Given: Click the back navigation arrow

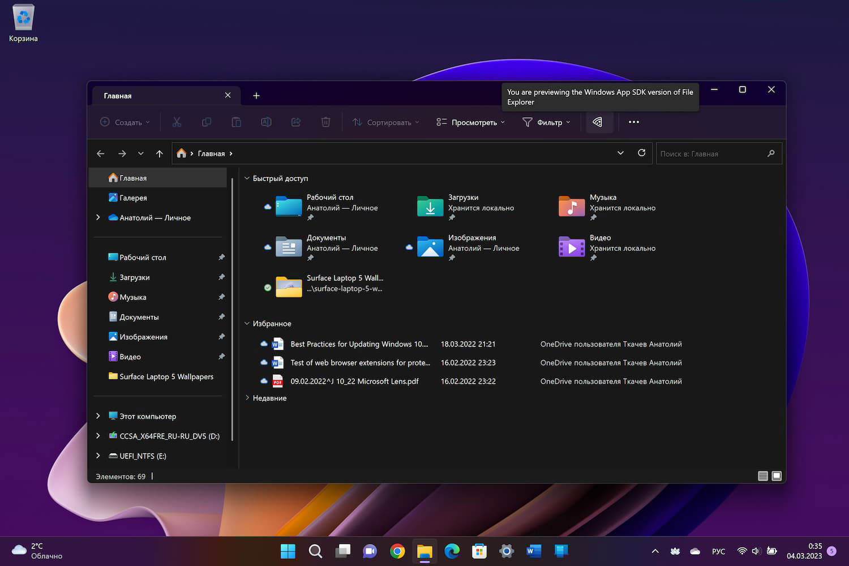Looking at the screenshot, I should [101, 153].
